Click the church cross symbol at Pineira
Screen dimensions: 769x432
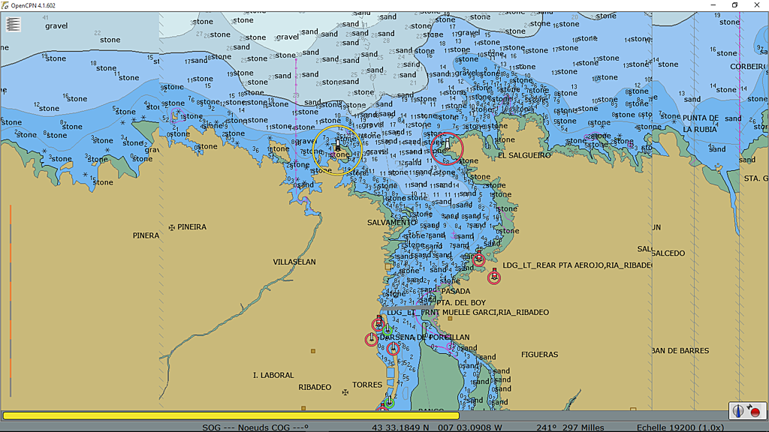(172, 226)
